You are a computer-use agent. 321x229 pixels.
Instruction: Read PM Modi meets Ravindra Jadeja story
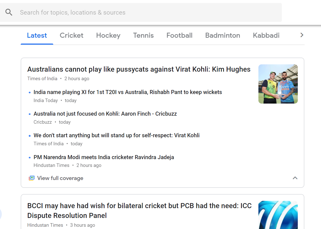pyautogui.click(x=104, y=157)
